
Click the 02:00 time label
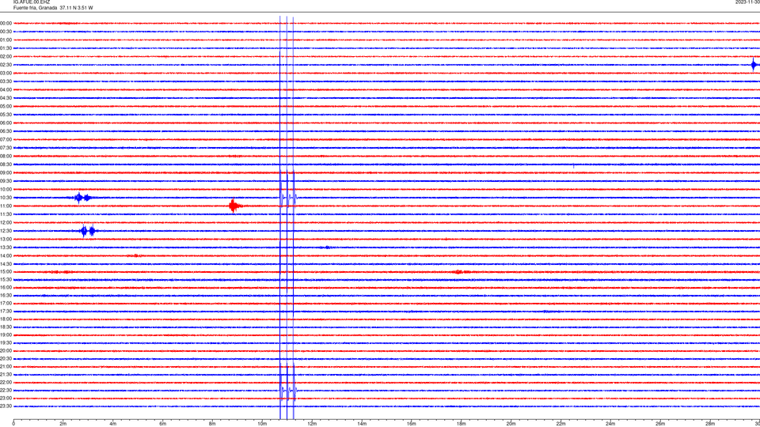click(6, 57)
